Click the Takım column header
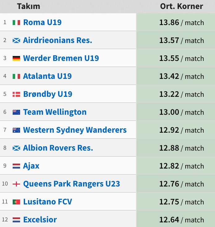 tap(28, 6)
